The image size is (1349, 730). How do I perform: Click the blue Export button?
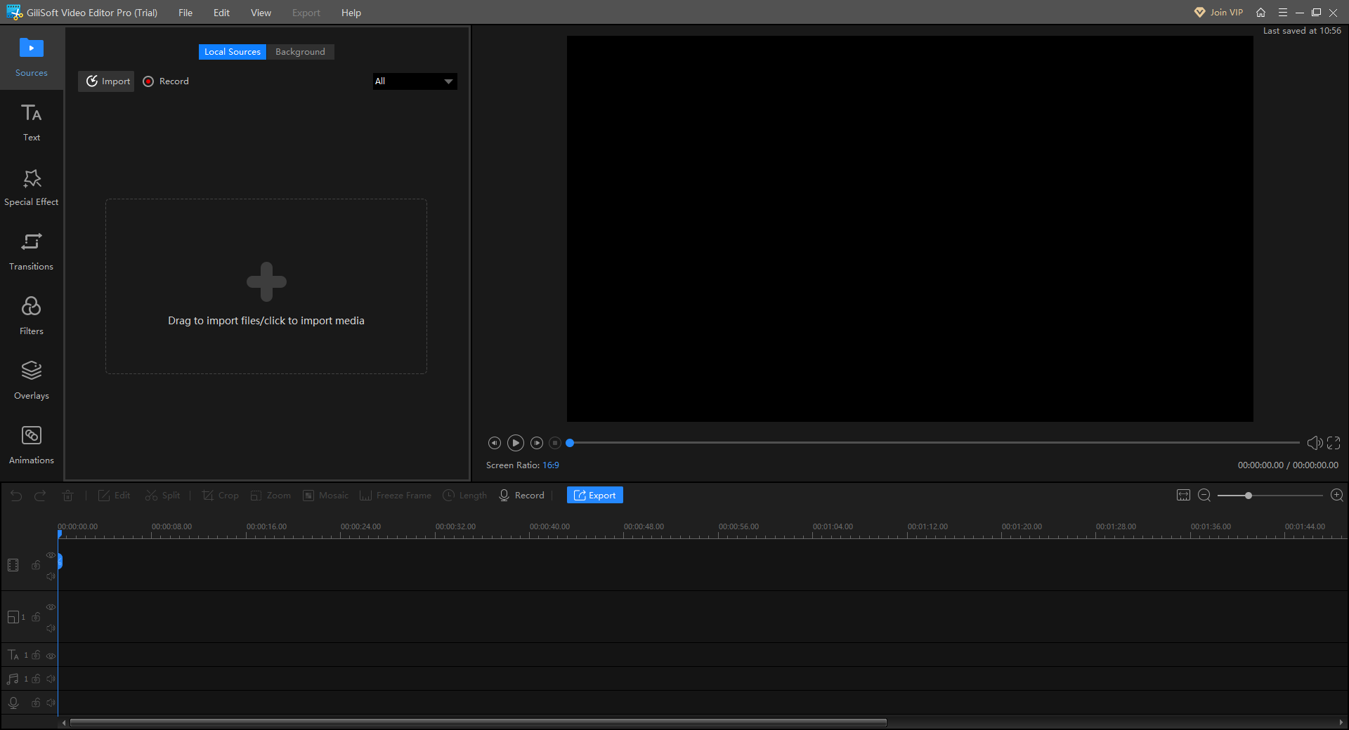595,496
